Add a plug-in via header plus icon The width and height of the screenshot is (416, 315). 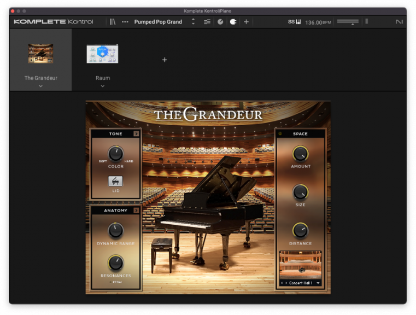[246, 22]
